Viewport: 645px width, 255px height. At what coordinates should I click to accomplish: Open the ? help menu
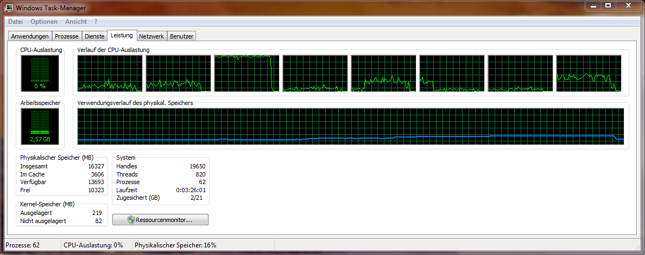coord(96,22)
